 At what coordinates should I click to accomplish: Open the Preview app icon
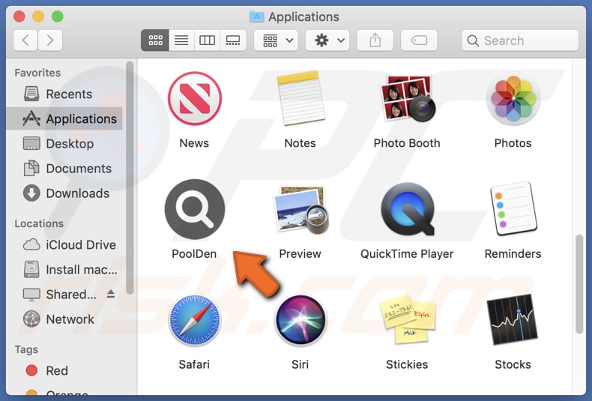click(300, 210)
